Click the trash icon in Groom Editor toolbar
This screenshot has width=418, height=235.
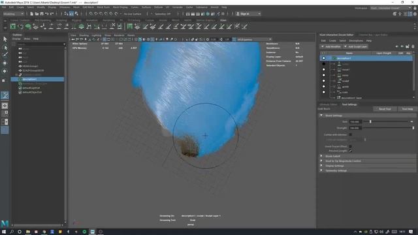coord(413,46)
